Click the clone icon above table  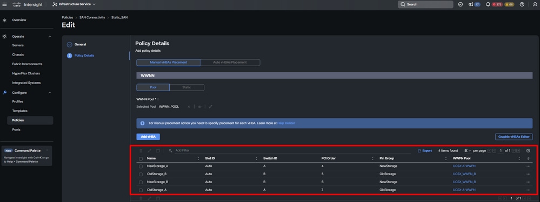point(158,150)
